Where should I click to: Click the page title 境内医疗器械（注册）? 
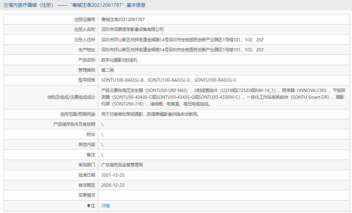click(31, 5)
